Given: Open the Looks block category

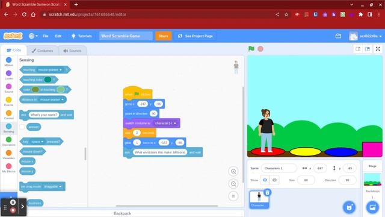Looking at the screenshot, I should (8, 75).
